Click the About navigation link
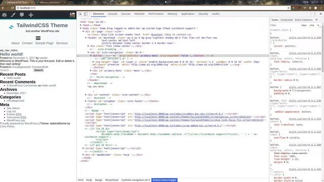The image size is (324, 182). click(15, 43)
